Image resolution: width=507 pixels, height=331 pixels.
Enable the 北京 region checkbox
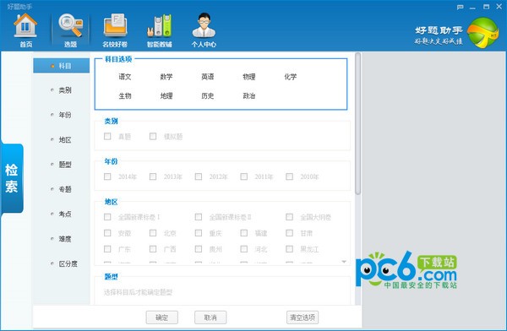pos(153,233)
